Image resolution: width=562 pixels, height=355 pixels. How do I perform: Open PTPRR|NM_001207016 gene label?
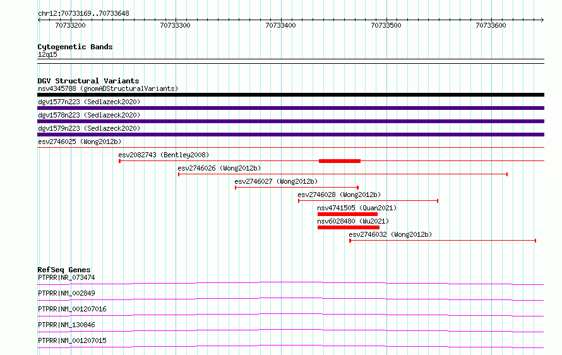(x=72, y=309)
